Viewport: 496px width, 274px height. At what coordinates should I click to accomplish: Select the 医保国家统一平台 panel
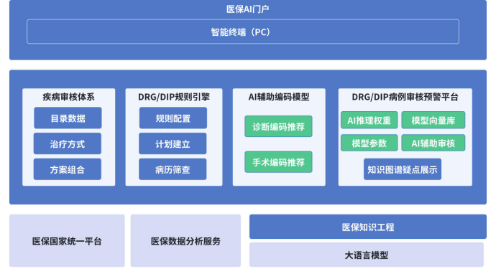(67, 240)
